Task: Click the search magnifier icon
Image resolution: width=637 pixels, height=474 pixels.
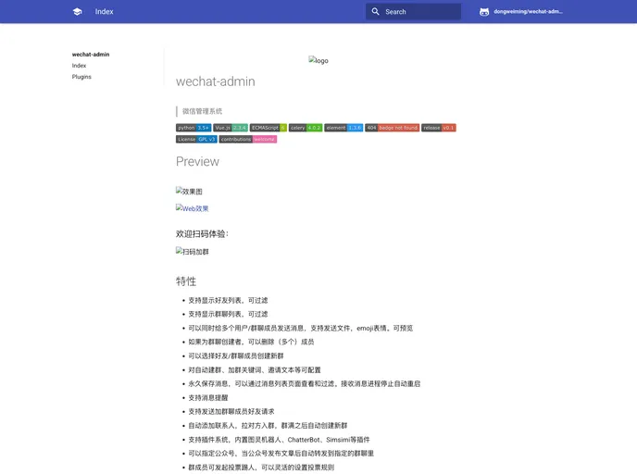Action: point(375,12)
